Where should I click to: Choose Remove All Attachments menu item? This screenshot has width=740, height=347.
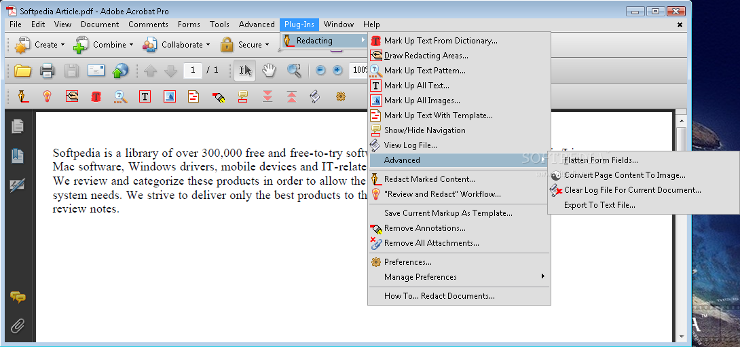[x=459, y=243]
